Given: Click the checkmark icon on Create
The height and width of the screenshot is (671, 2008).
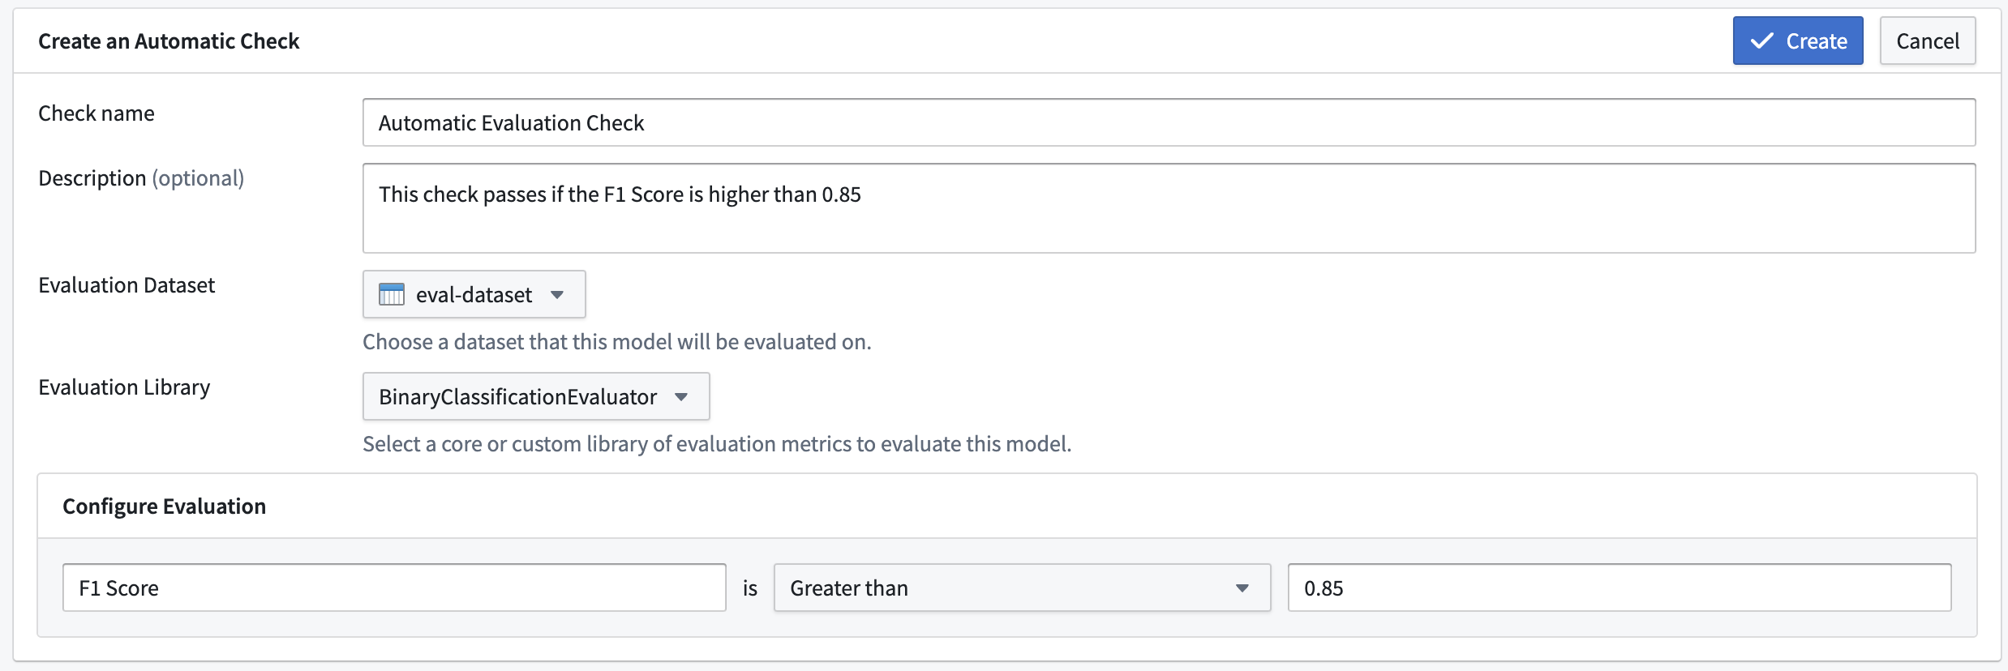Looking at the screenshot, I should tap(1762, 41).
